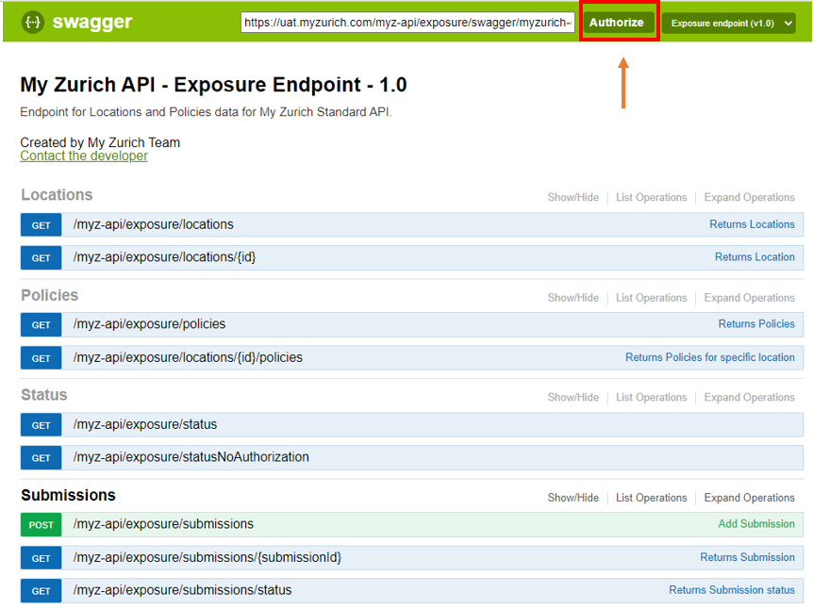Click GET badge for /myz-api/exposure/policies
The image size is (813, 609).
coord(41,325)
